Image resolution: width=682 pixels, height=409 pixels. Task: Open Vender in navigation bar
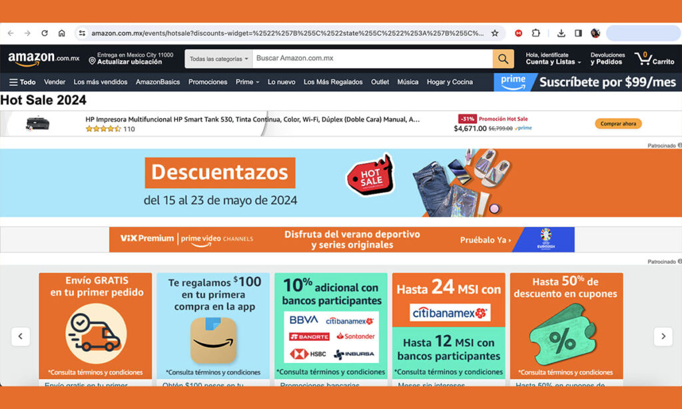[x=55, y=82]
